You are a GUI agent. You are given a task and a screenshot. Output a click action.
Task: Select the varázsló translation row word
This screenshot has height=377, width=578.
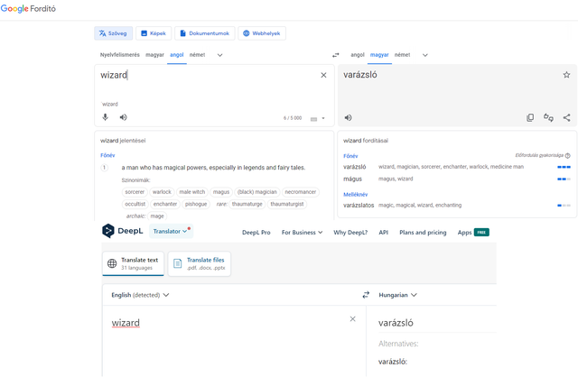(355, 167)
